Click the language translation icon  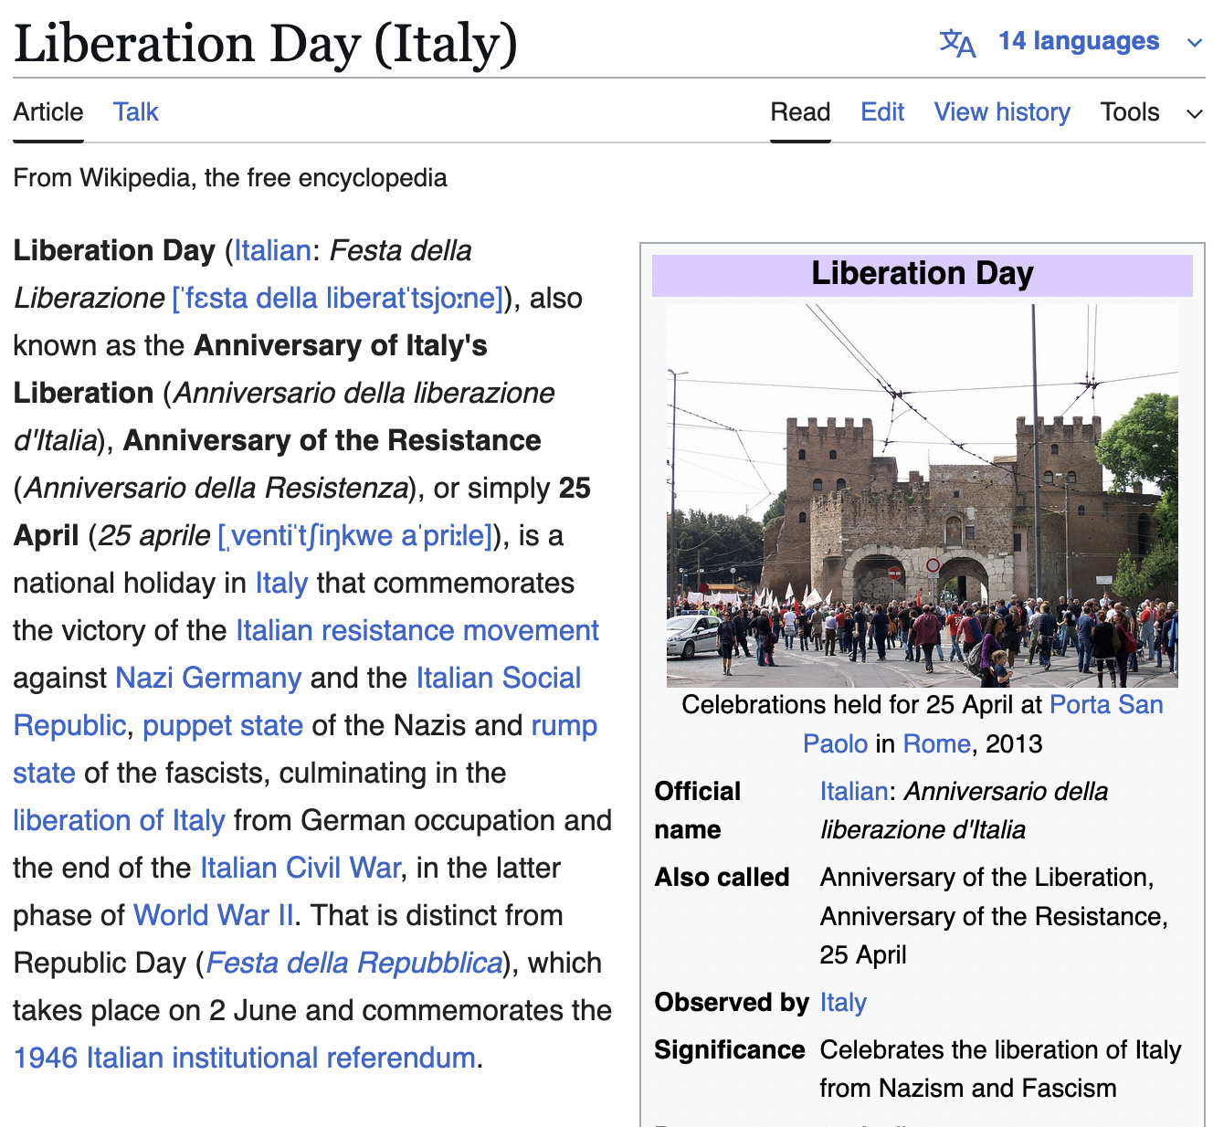(957, 42)
